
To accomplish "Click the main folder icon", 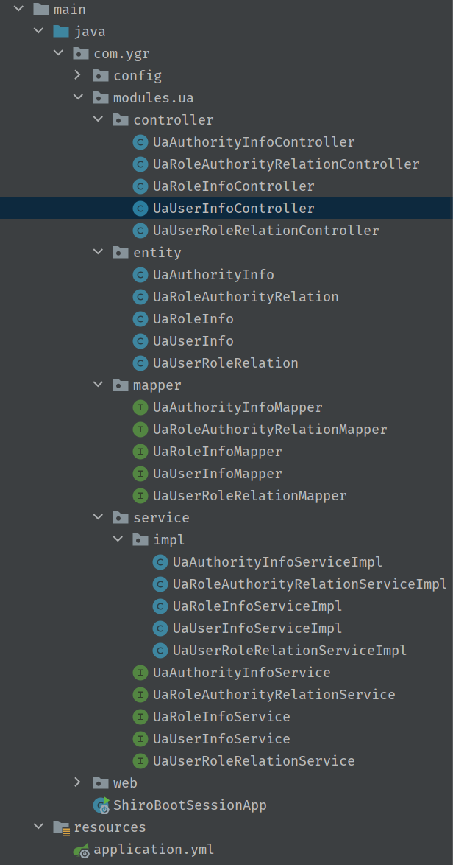I will (41, 10).
